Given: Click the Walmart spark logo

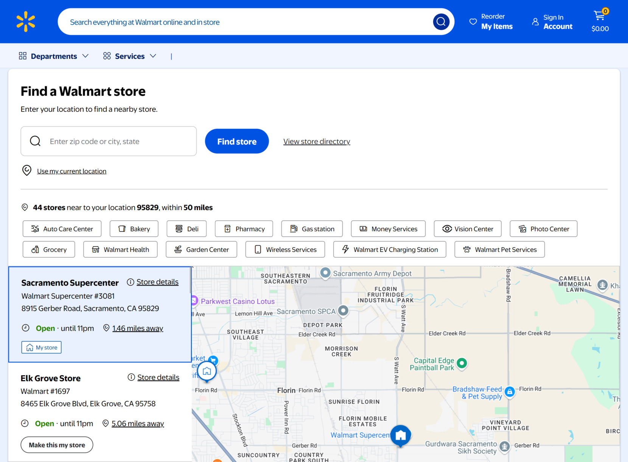Looking at the screenshot, I should (x=25, y=21).
